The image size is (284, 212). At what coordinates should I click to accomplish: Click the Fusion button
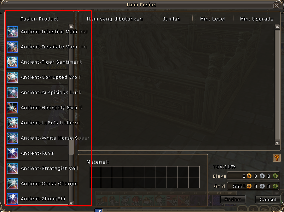click(233, 199)
